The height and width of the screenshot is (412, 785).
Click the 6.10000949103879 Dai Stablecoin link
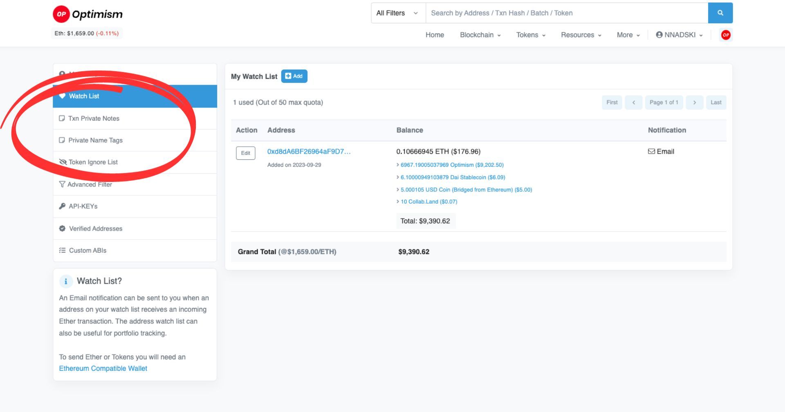[x=453, y=177]
